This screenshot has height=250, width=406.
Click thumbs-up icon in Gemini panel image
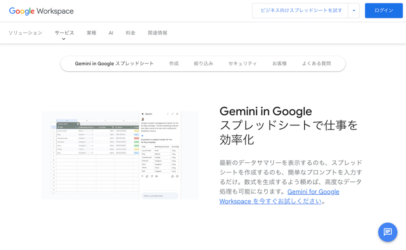click(x=172, y=176)
